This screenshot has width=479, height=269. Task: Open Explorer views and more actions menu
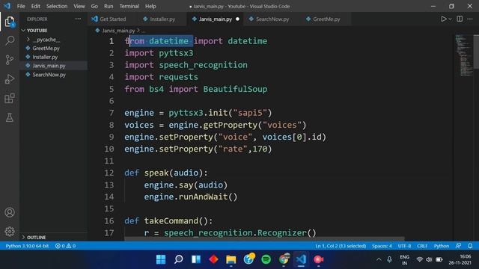pyautogui.click(x=78, y=19)
